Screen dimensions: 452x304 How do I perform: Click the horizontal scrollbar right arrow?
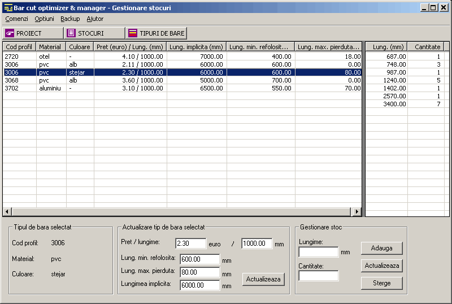[x=357, y=212]
